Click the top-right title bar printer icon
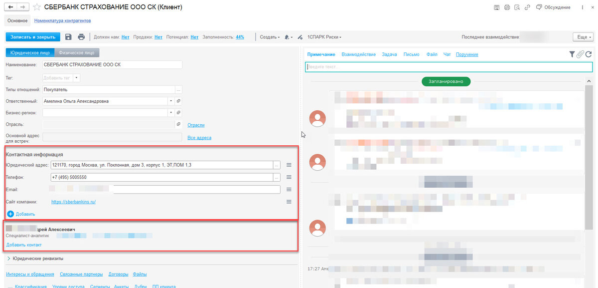 507,7
